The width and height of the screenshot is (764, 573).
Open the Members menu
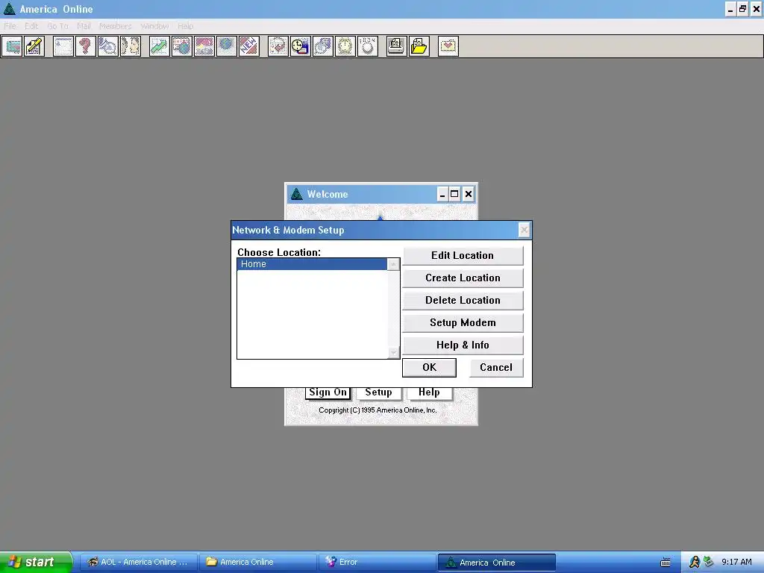116,26
